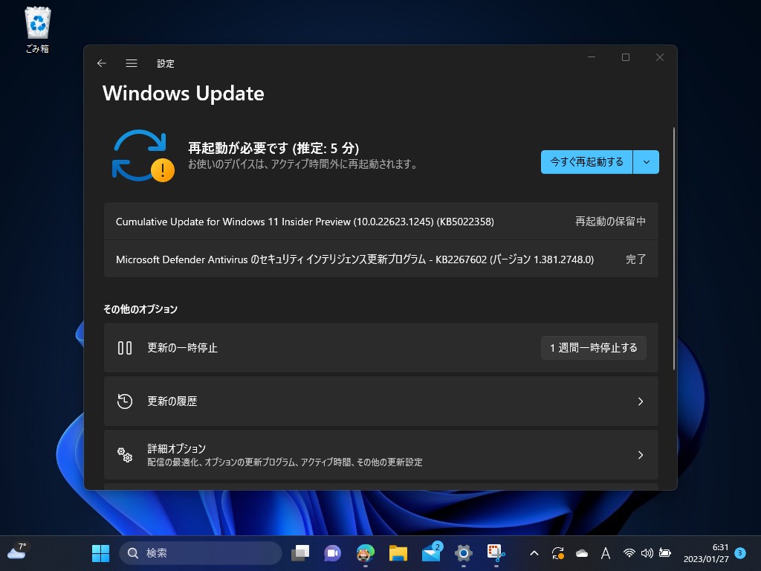Click the back arrow in Settings window

(x=102, y=63)
